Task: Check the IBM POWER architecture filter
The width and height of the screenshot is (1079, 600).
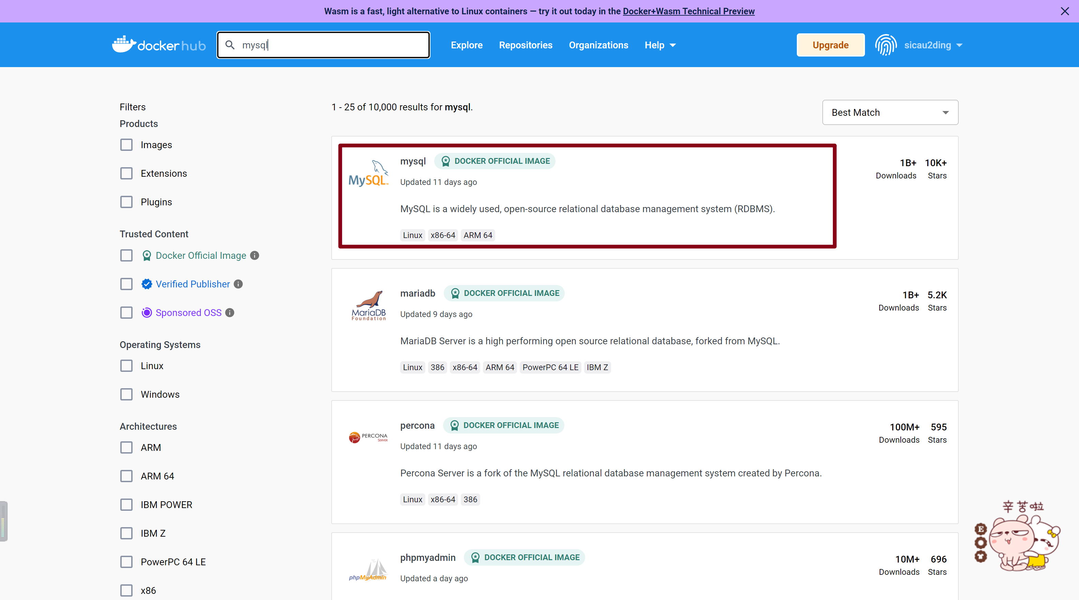Action: [x=126, y=505]
